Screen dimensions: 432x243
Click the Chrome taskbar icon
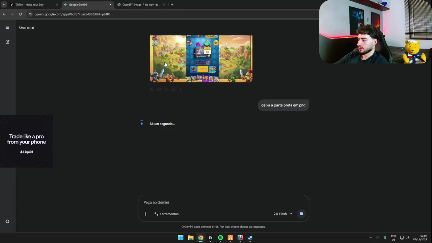click(200, 238)
